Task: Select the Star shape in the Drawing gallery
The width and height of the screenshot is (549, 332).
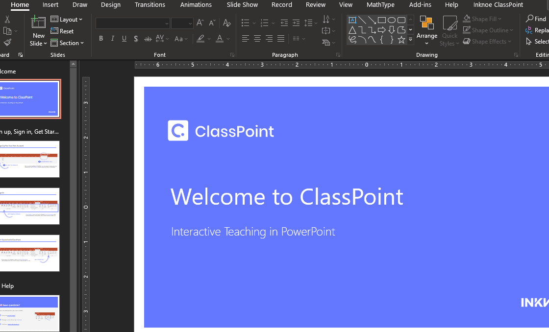Action: pos(402,39)
